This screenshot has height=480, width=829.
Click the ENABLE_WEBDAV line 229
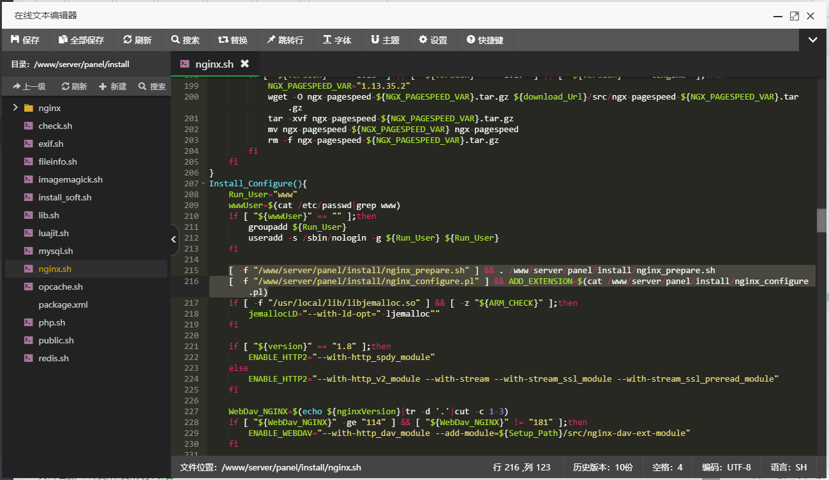[x=469, y=433]
